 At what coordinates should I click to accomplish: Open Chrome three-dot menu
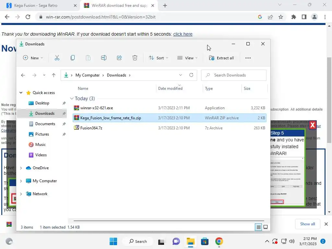pyautogui.click(x=325, y=17)
